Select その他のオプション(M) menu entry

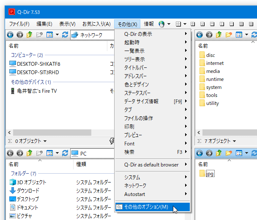[153, 207]
